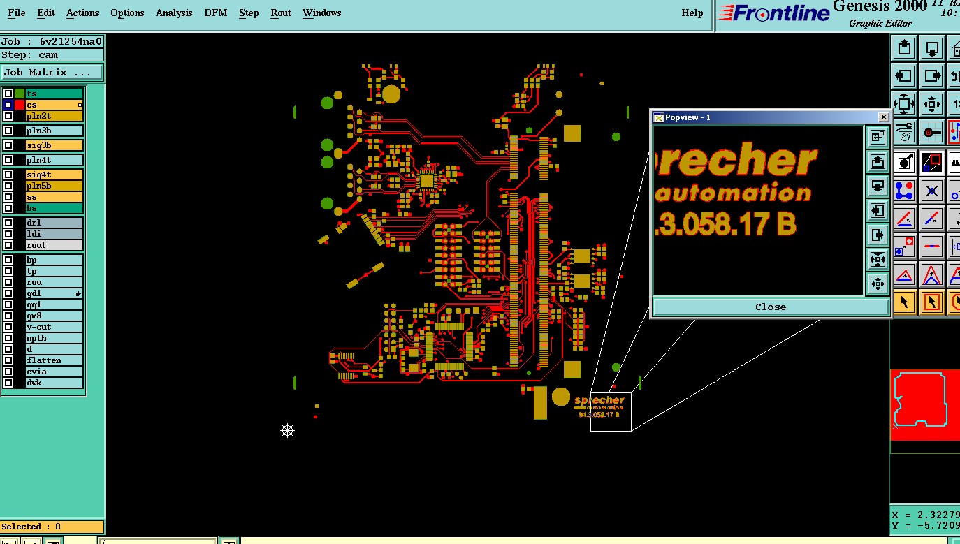
Task: Open the File menu
Action: tap(17, 13)
